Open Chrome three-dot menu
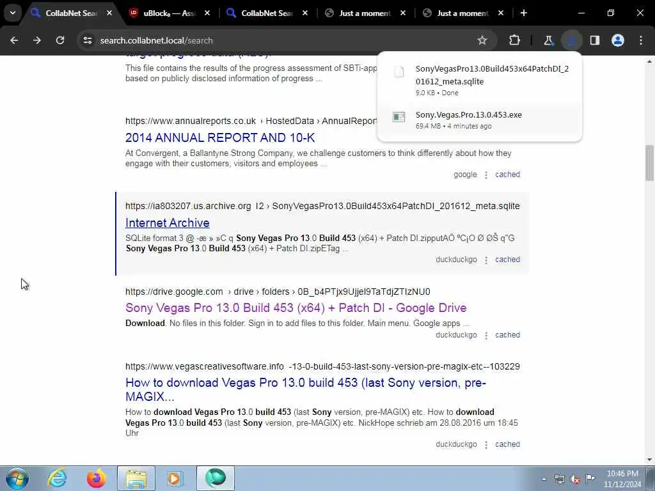 click(641, 40)
